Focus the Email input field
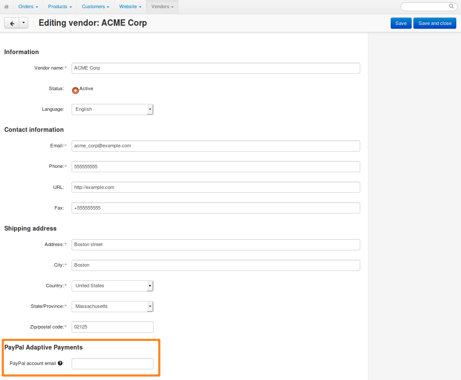The height and width of the screenshot is (380, 461). coord(216,146)
